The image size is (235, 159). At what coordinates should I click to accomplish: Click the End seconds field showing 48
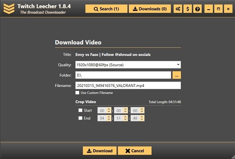pos(137,118)
